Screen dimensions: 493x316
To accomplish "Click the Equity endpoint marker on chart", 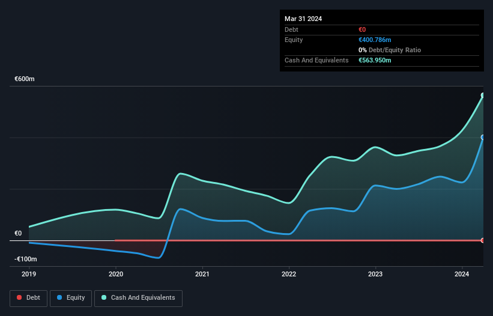I will point(483,138).
